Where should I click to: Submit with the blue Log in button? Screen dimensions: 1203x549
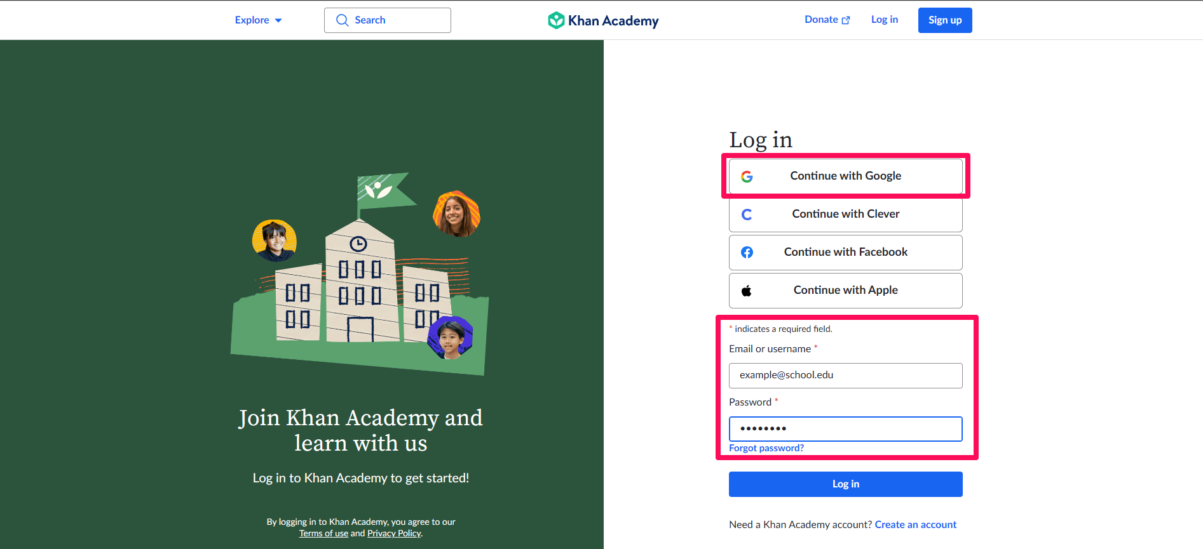point(846,484)
